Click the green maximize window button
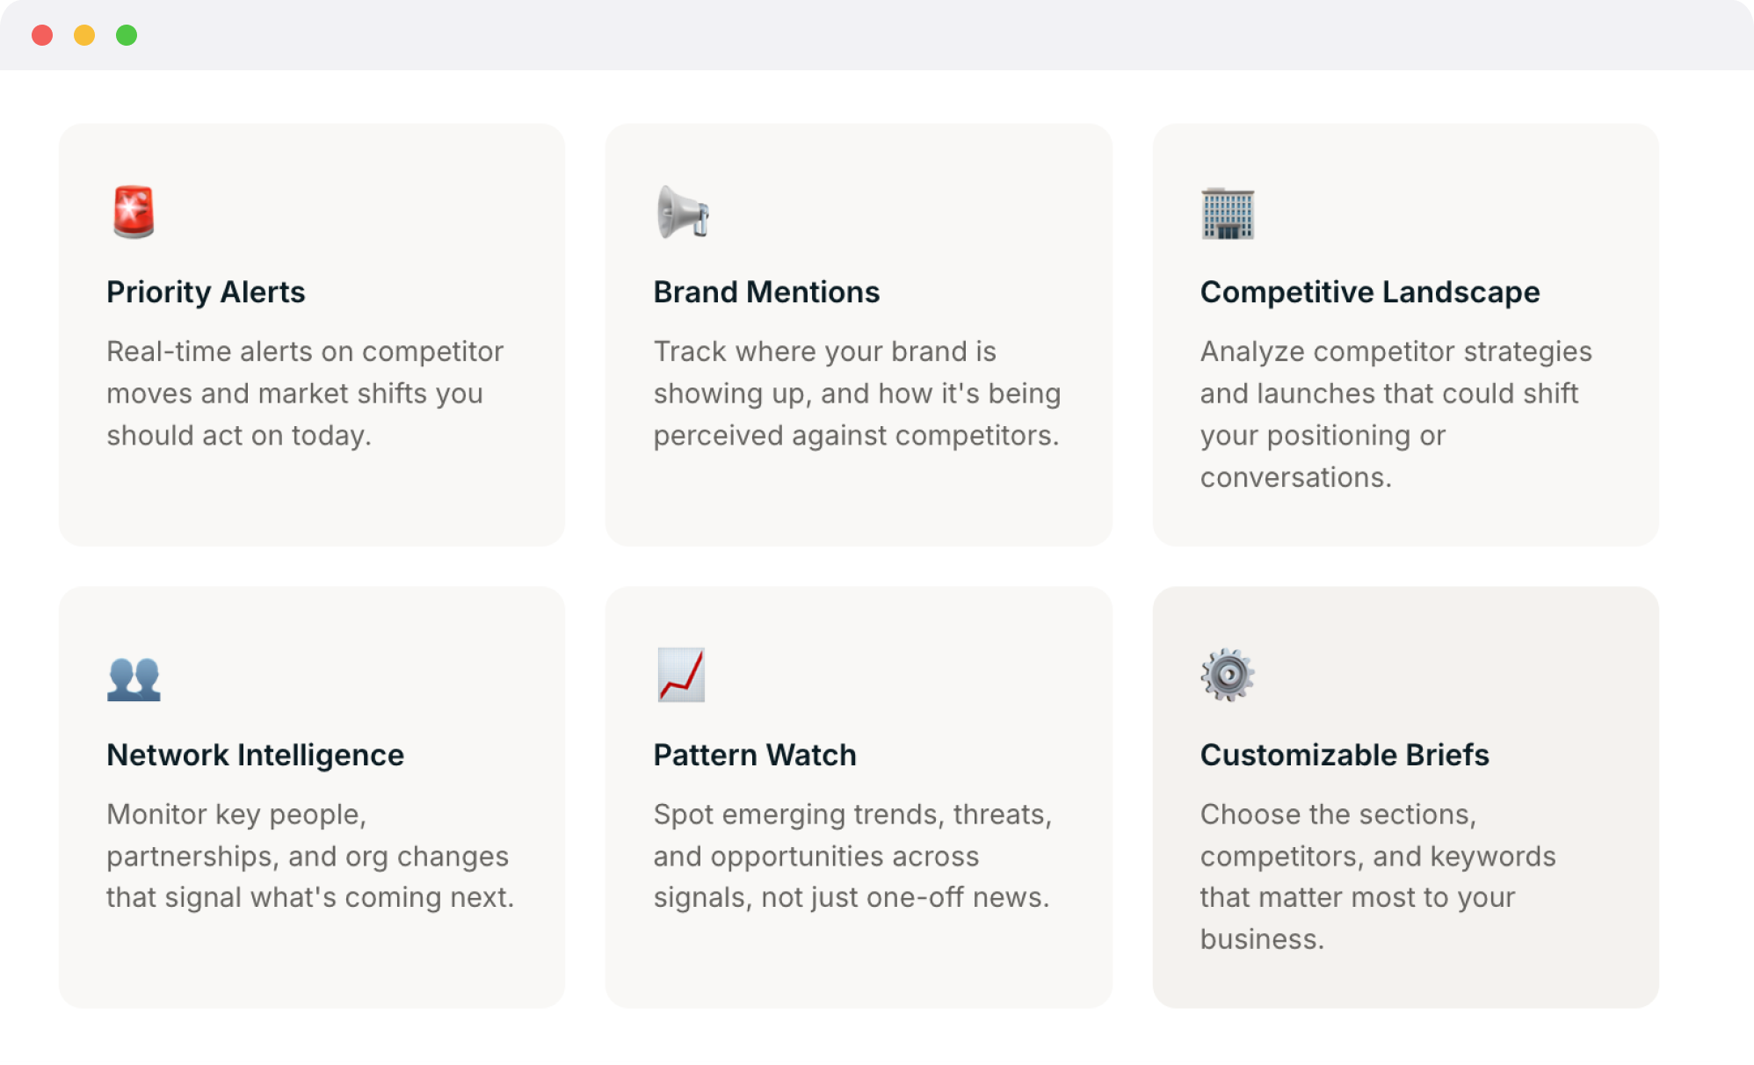1754x1065 pixels. pyautogui.click(x=127, y=35)
